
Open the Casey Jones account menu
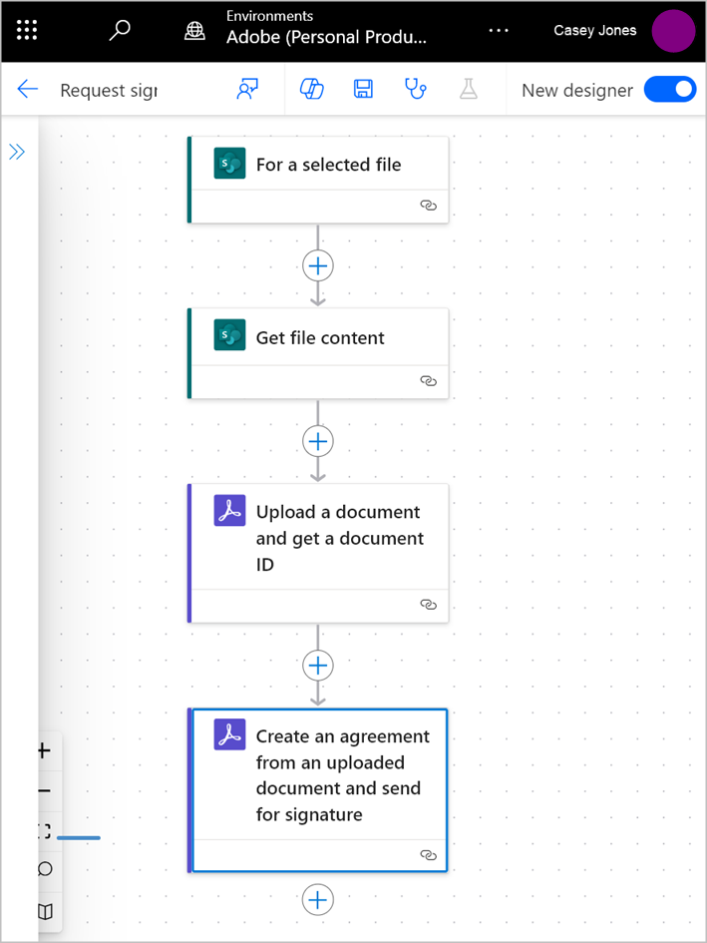click(x=594, y=30)
